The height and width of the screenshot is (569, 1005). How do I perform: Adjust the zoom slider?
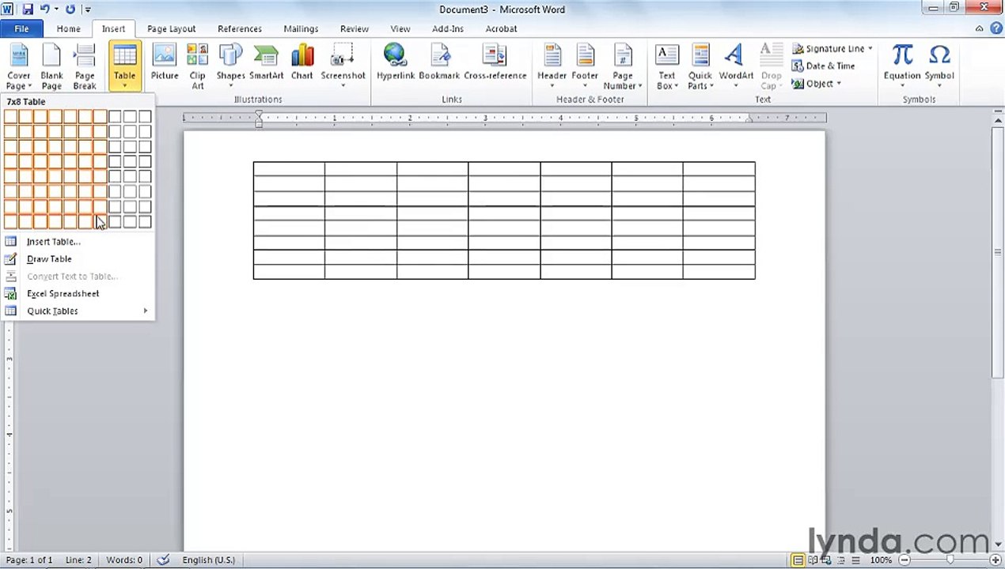(x=949, y=560)
